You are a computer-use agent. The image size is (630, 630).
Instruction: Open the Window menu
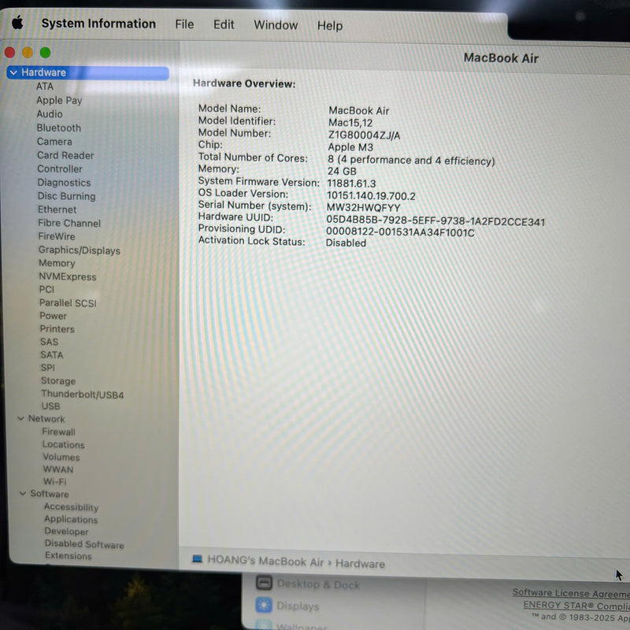click(276, 25)
